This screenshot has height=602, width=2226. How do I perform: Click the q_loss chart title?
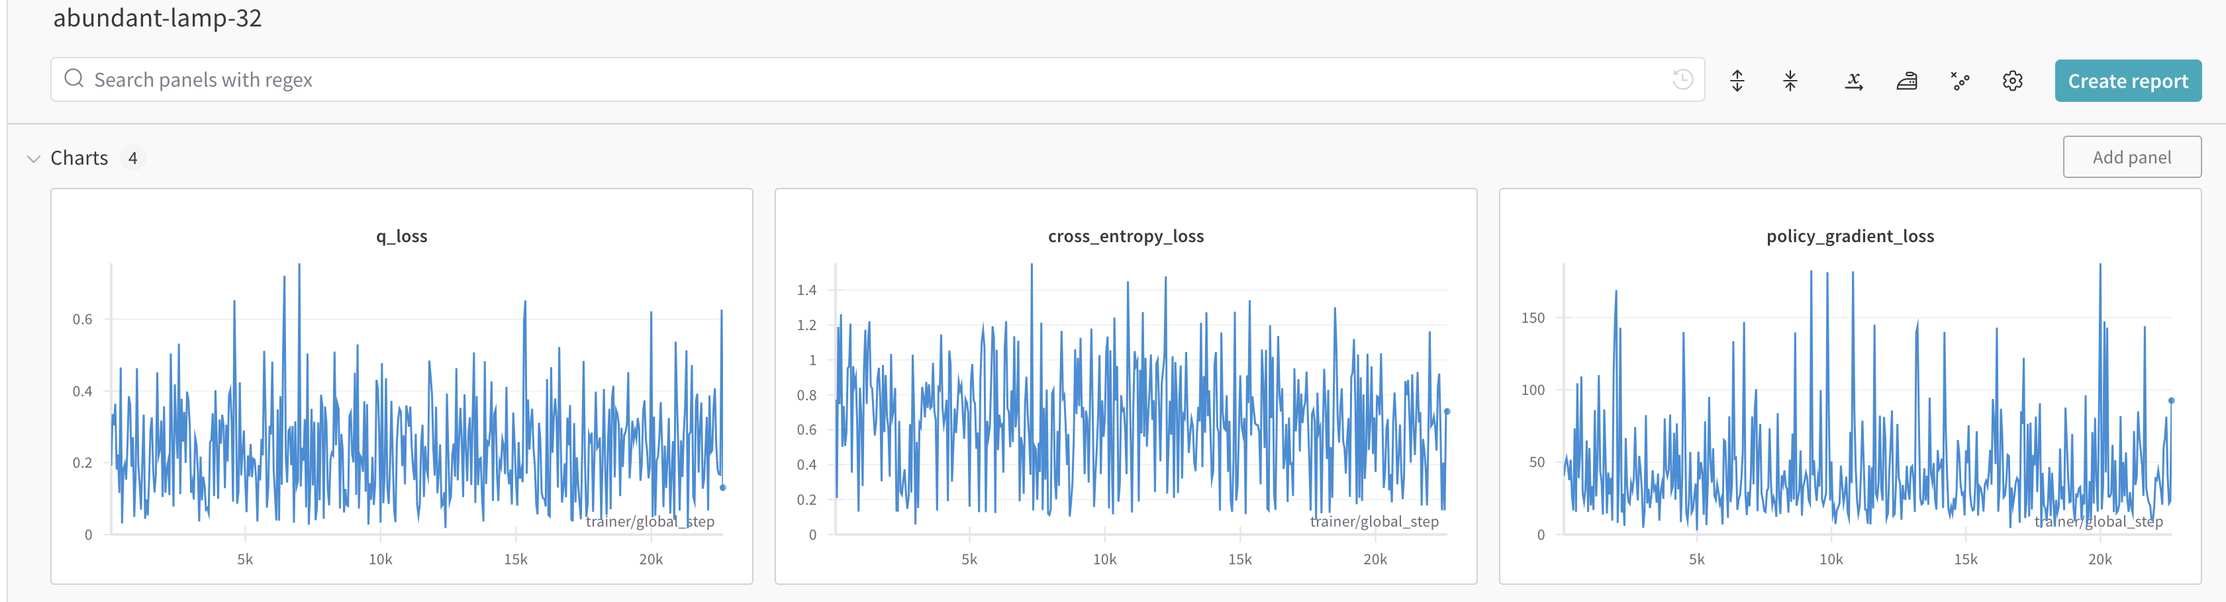coord(401,237)
